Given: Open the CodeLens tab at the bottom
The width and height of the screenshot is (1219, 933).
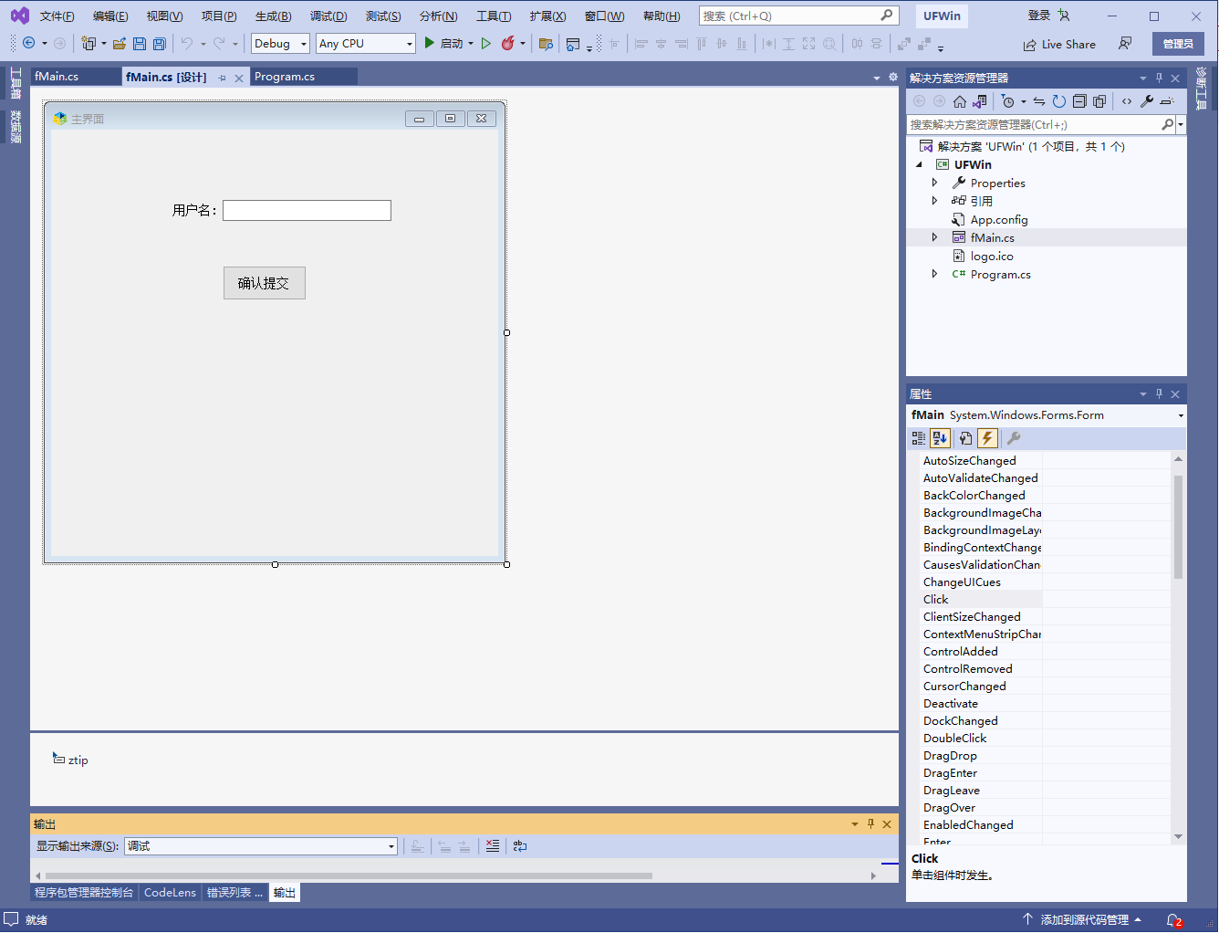Looking at the screenshot, I should [x=170, y=893].
